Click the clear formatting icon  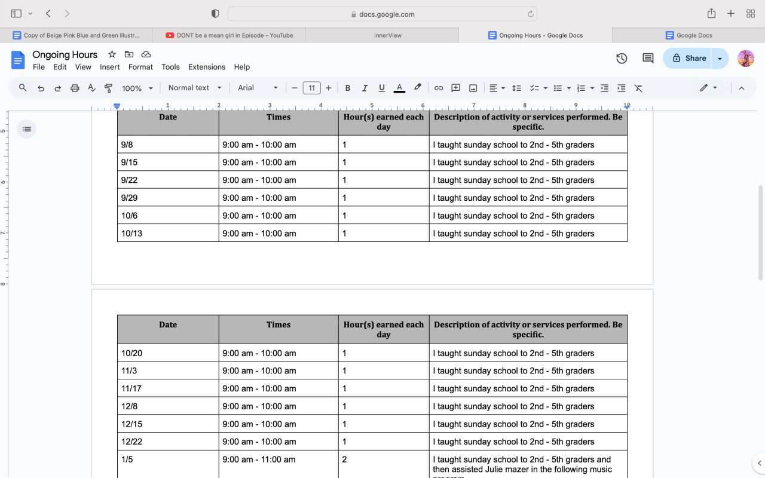[638, 88]
